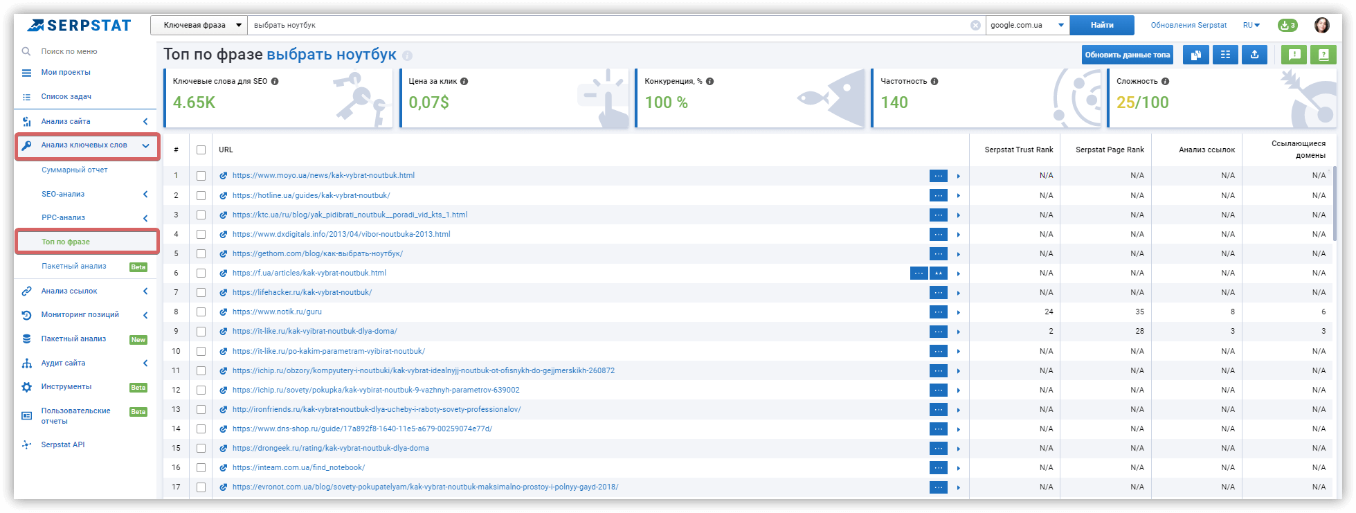This screenshot has height=513, width=1356.
Task: Open the downloads badge showing 3
Action: pos(1287,26)
